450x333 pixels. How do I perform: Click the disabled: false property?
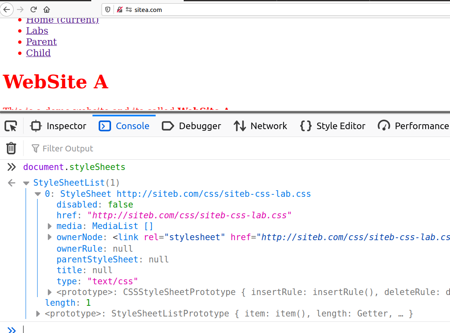(x=95, y=205)
